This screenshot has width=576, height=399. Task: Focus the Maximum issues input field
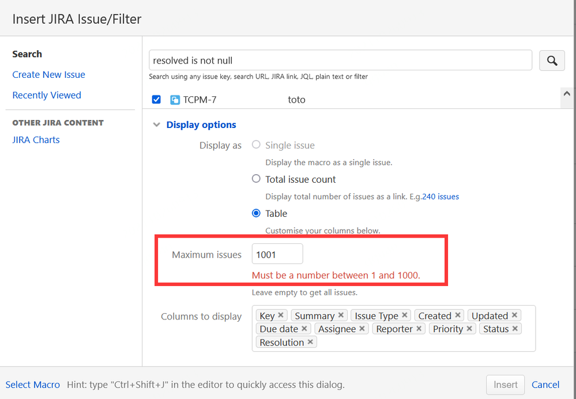click(277, 254)
